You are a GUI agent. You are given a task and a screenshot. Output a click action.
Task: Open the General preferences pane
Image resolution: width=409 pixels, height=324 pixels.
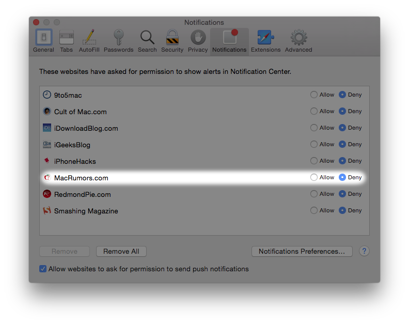pos(43,41)
